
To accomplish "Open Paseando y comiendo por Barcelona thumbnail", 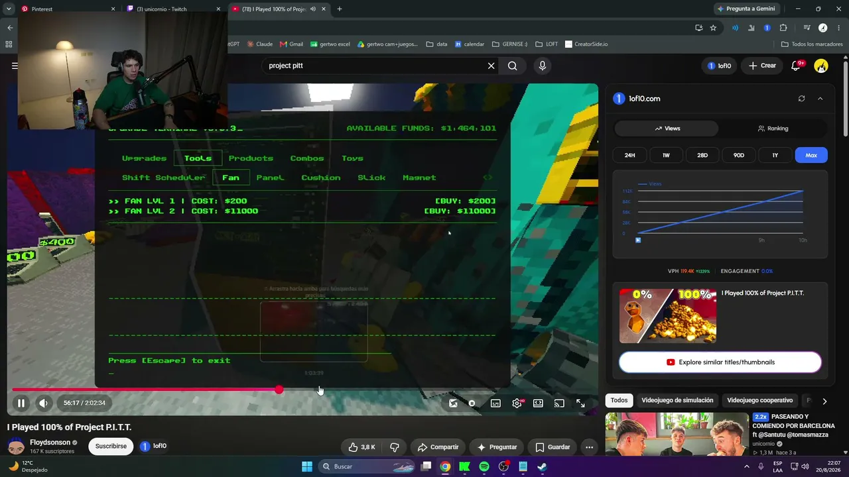I will tap(677, 435).
